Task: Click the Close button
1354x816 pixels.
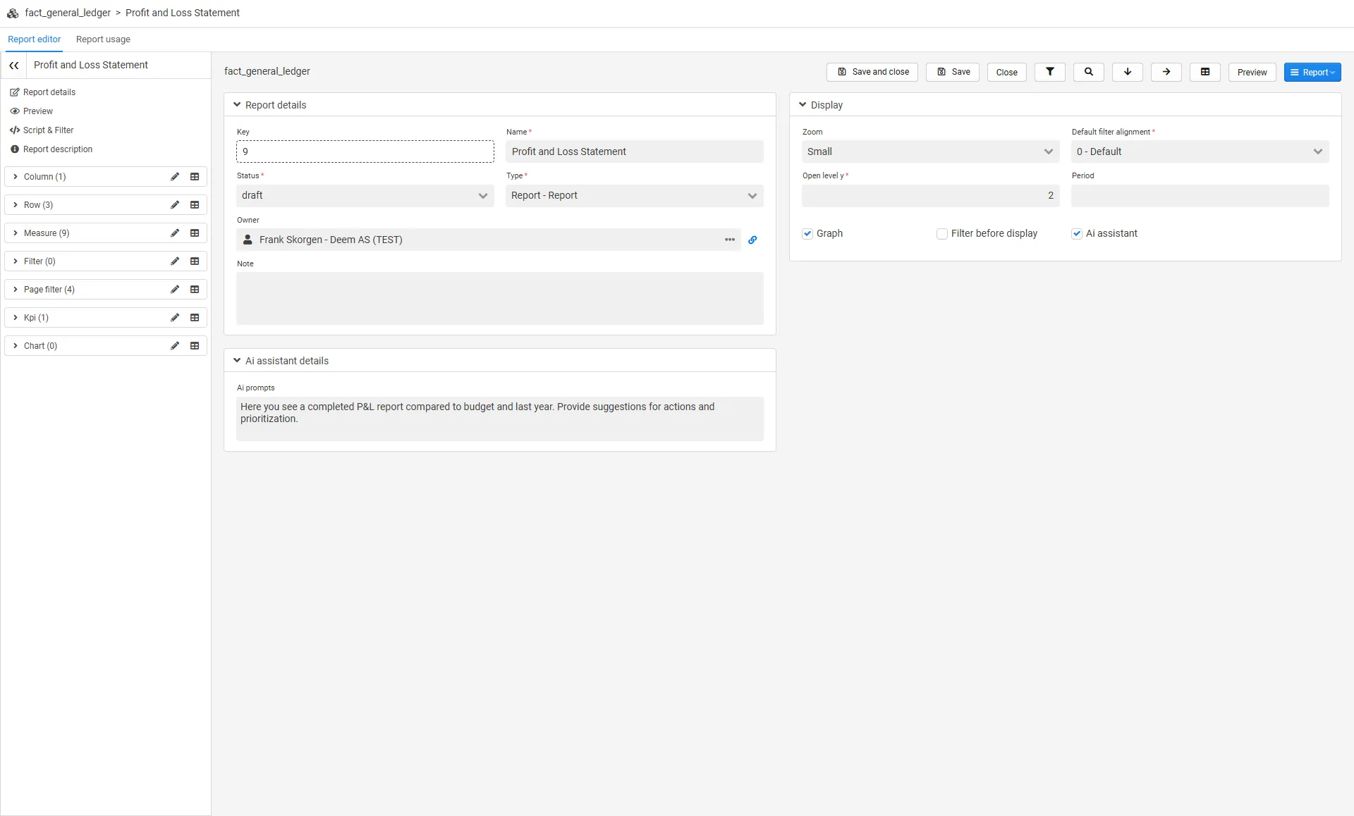Action: pos(1006,72)
